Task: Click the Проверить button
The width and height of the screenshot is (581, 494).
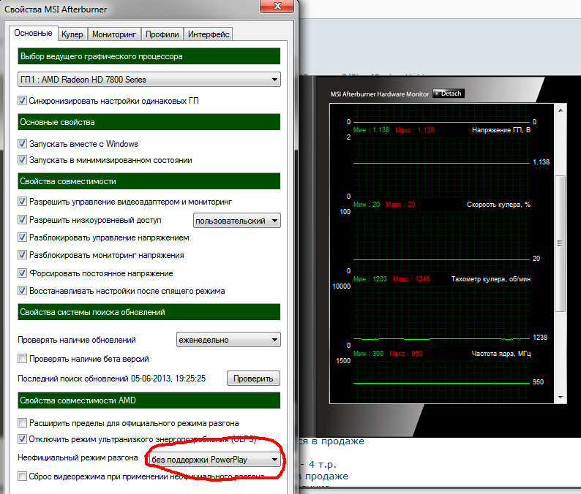Action: (253, 379)
